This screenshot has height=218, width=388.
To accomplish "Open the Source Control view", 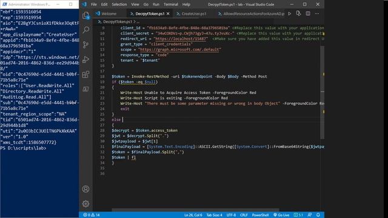I will [x=86, y=45].
